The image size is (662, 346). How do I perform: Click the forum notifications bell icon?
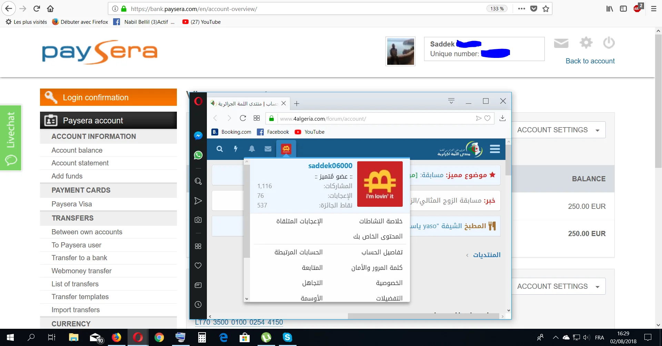pos(252,149)
